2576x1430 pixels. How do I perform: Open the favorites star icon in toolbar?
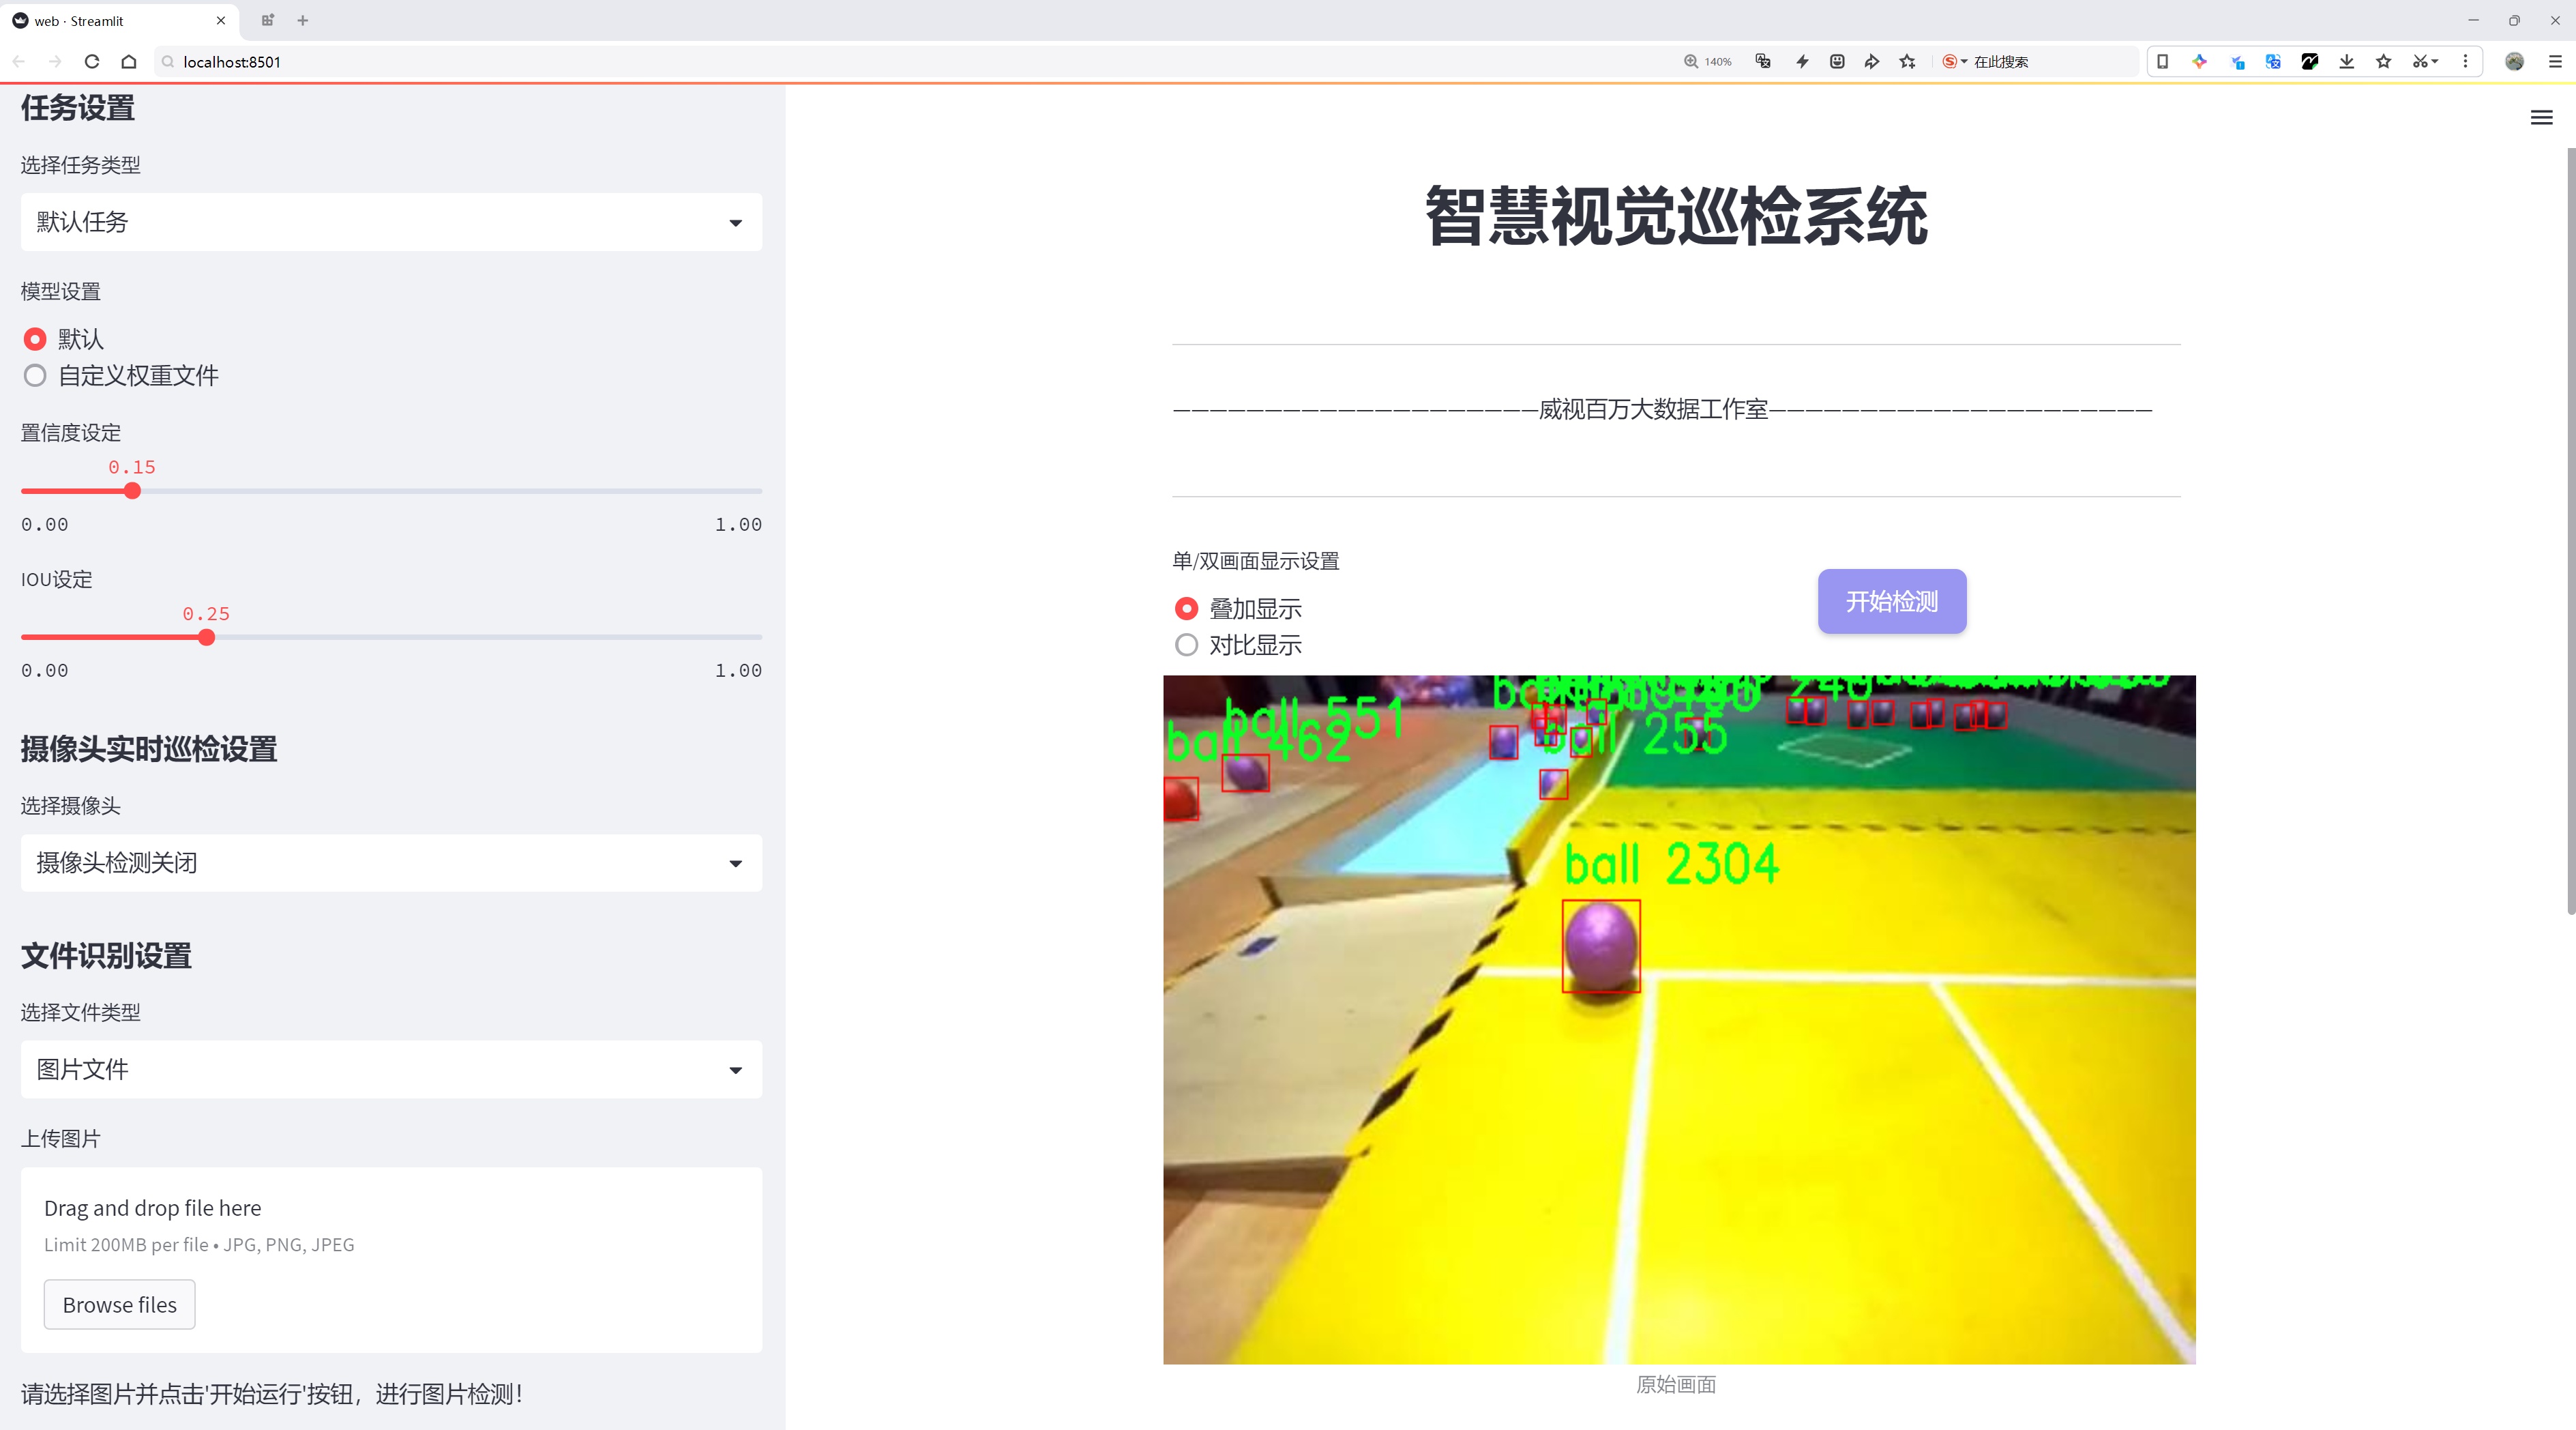pyautogui.click(x=2384, y=61)
